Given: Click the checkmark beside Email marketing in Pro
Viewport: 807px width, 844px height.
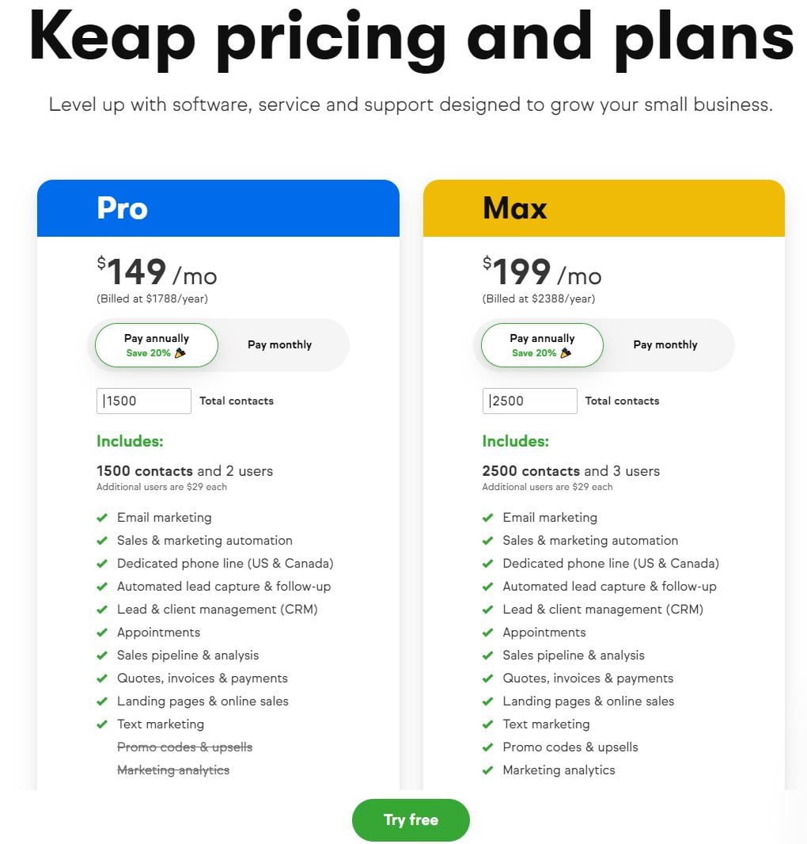Looking at the screenshot, I should tap(102, 518).
